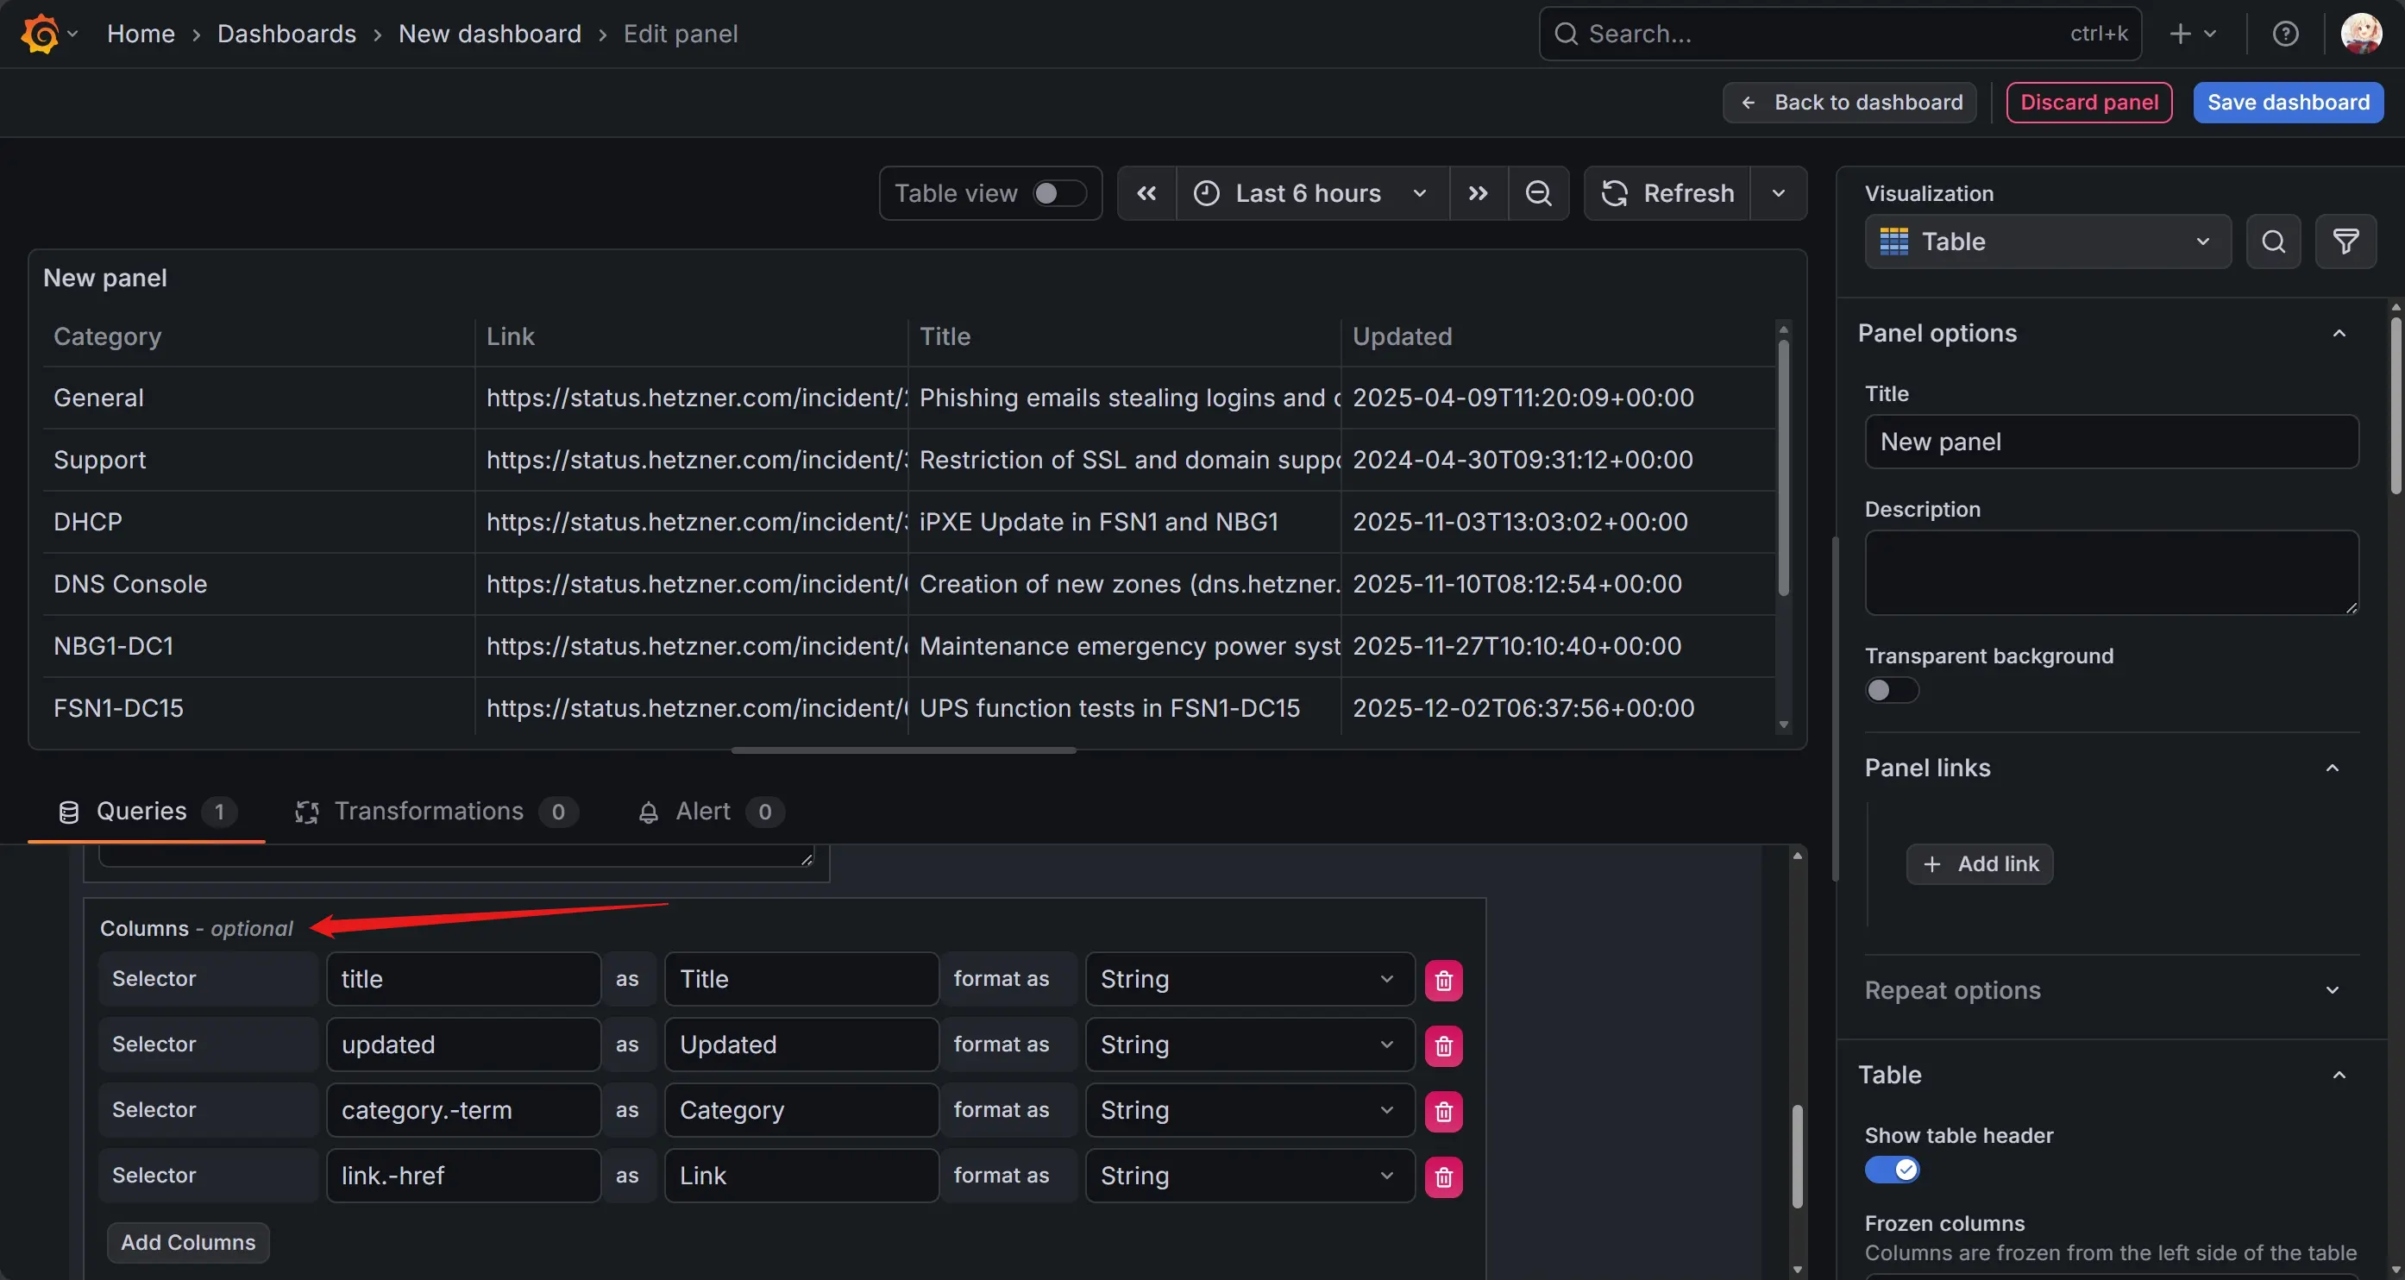Open the Alert tab
The image size is (2405, 1280).
point(702,811)
